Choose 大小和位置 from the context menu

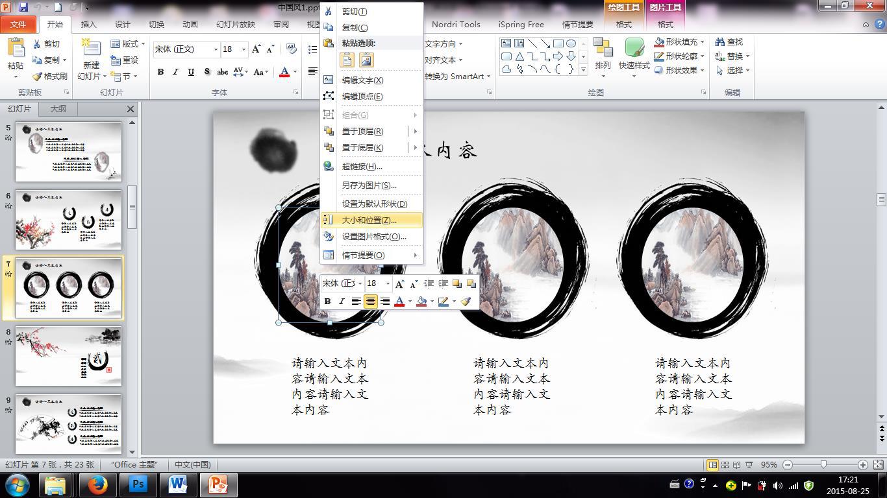pos(369,220)
